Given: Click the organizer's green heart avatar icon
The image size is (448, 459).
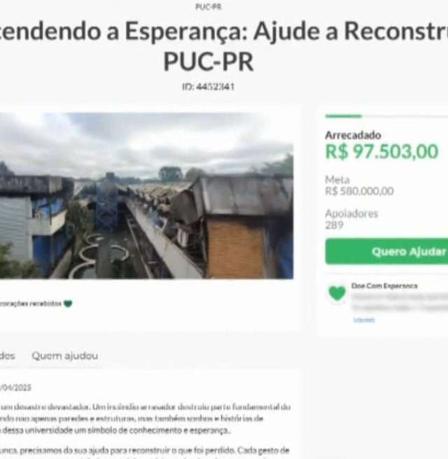Looking at the screenshot, I should click(x=337, y=293).
